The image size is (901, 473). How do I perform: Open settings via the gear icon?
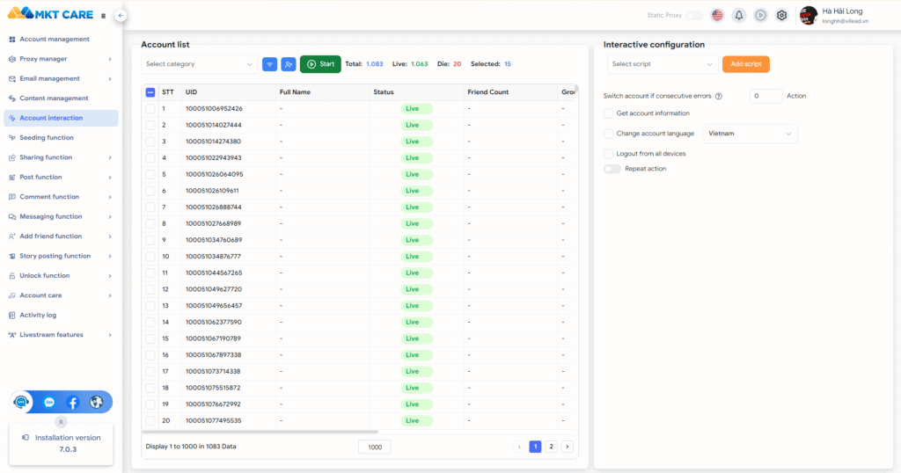point(781,15)
